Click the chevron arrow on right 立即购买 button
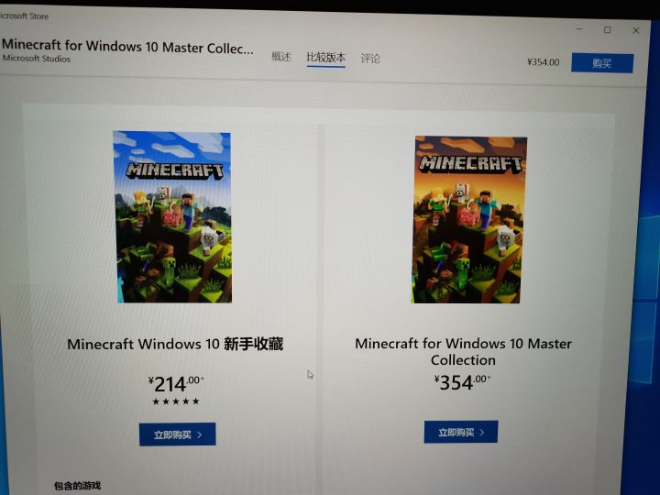 click(482, 433)
